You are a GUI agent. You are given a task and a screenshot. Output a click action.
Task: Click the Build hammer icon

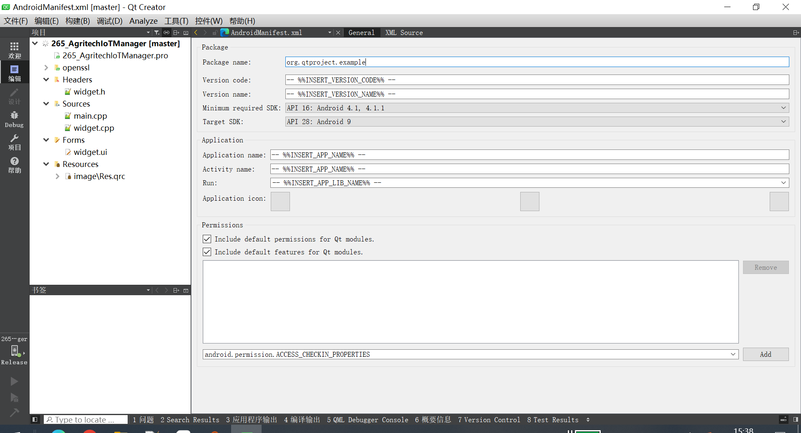coord(14,413)
